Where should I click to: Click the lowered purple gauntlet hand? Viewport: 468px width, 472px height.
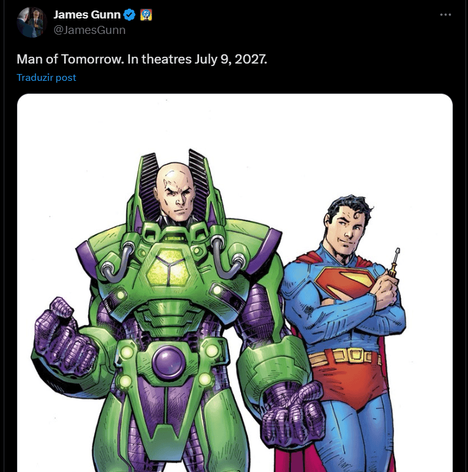(291, 413)
